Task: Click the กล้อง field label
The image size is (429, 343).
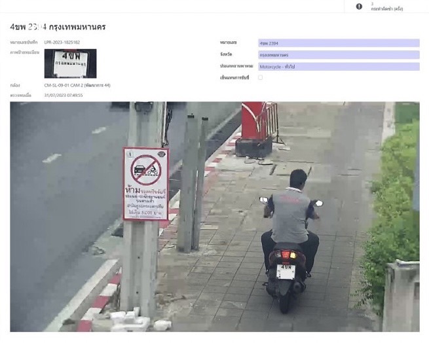Action: pyautogui.click(x=15, y=85)
